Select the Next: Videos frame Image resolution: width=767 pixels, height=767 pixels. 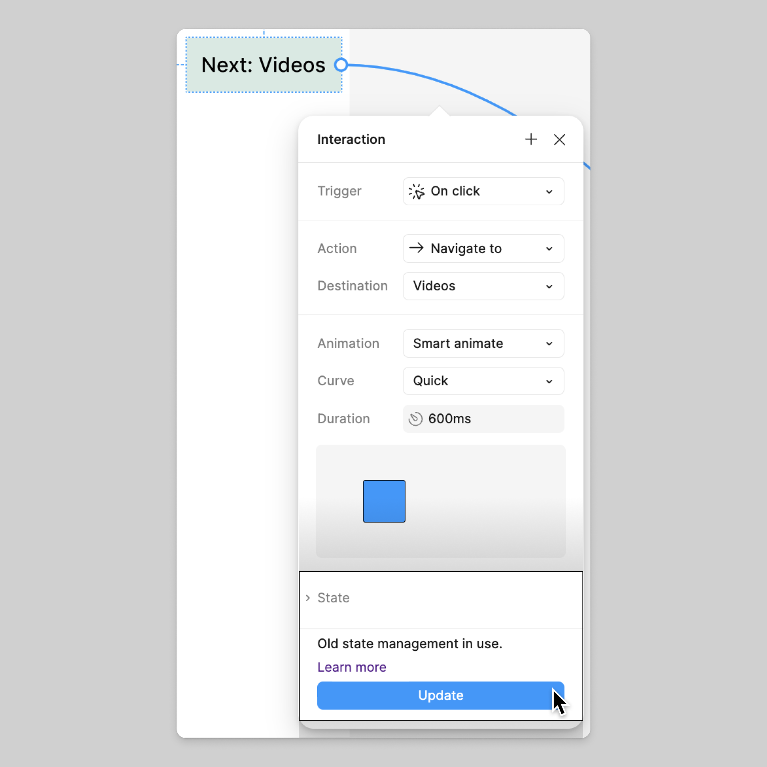coord(263,65)
